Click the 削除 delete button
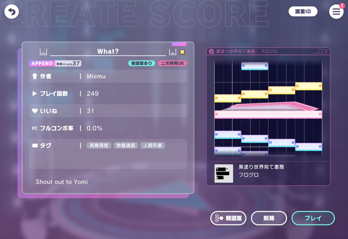 pos(269,218)
